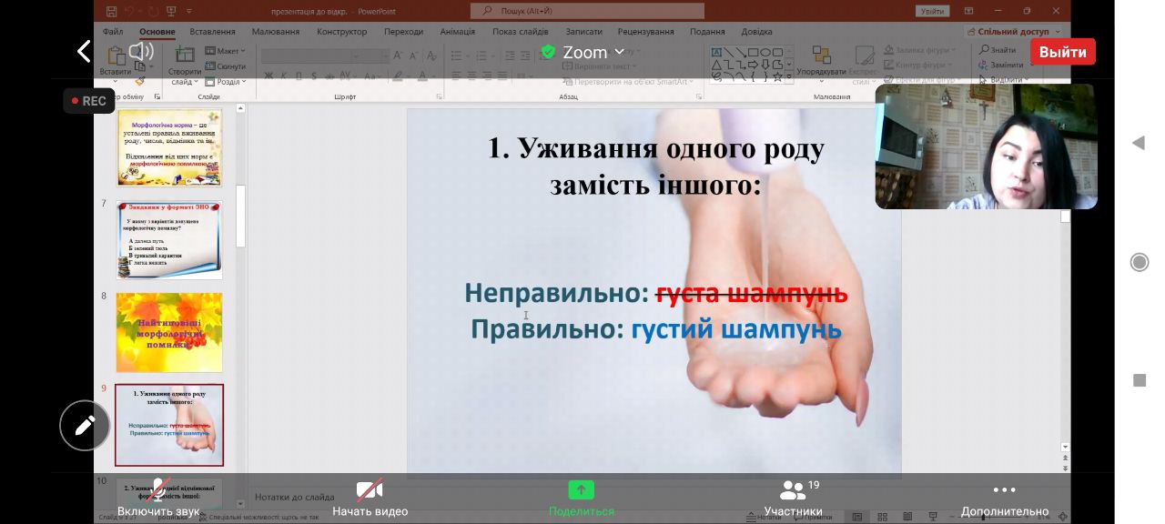
Task: Click Скинути reset slide button
Action: coord(225,66)
